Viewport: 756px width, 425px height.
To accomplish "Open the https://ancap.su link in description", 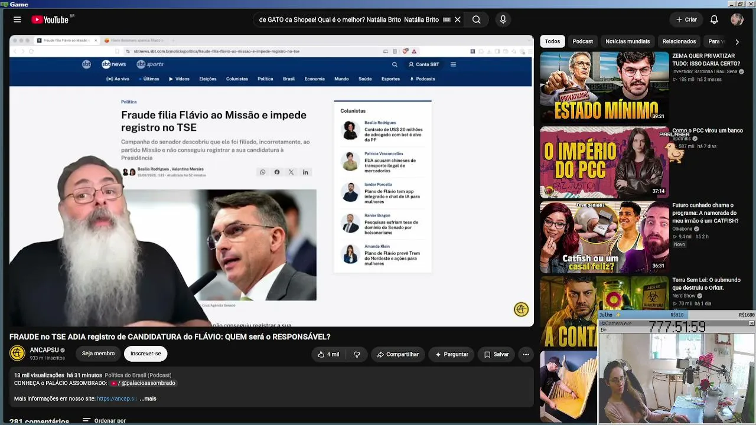I will (x=117, y=398).
